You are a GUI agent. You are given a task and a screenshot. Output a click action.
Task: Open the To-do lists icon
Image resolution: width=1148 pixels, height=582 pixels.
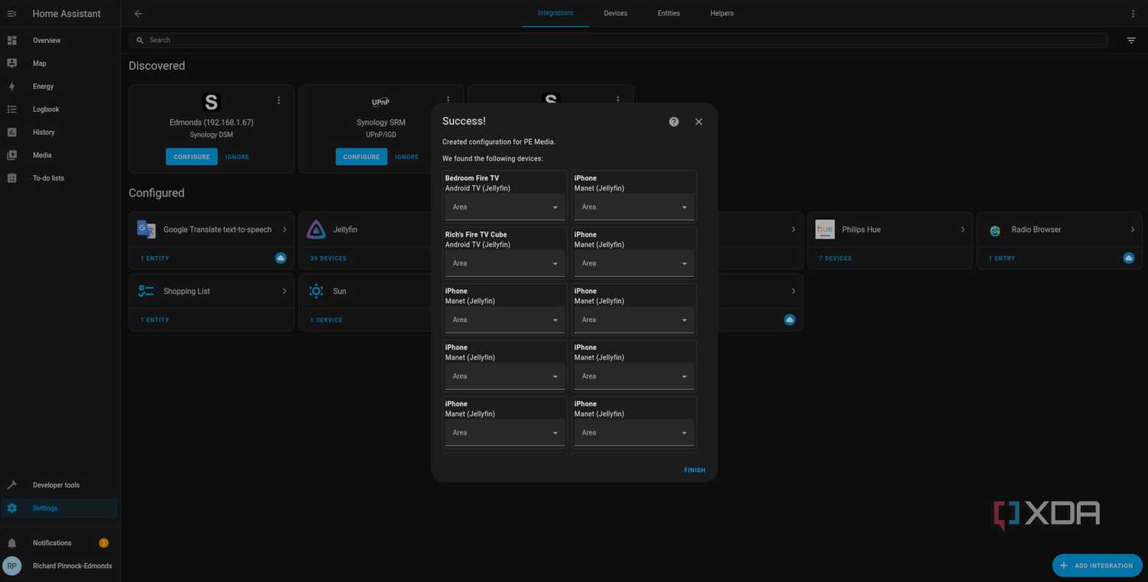pos(11,178)
